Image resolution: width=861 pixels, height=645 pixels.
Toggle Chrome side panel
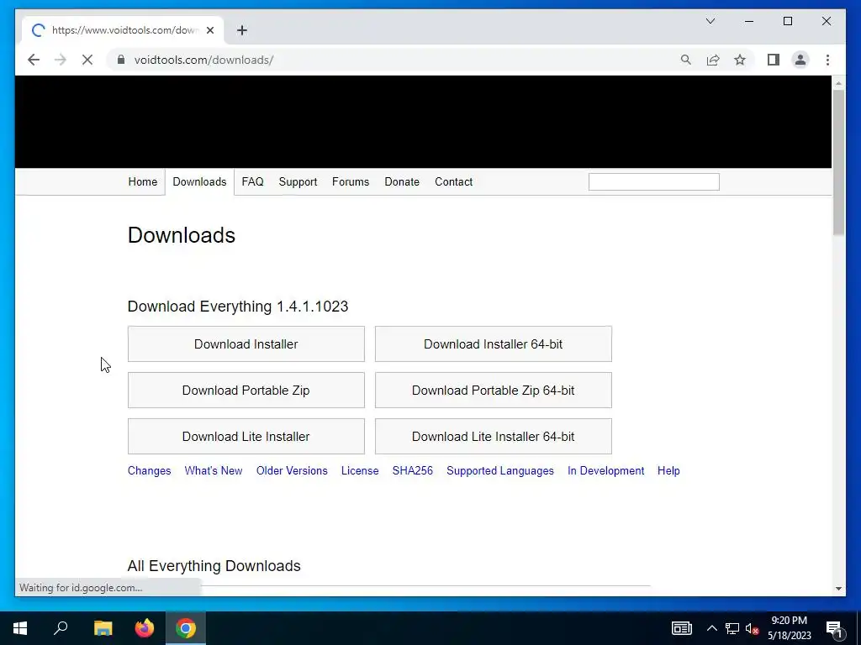click(x=774, y=60)
